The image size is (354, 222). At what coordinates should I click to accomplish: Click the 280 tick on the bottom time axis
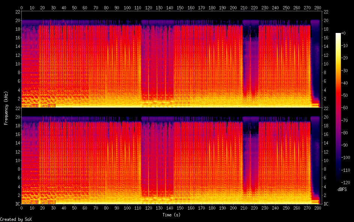318,208
